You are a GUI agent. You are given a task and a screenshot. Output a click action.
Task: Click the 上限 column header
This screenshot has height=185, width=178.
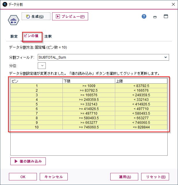[141, 81]
